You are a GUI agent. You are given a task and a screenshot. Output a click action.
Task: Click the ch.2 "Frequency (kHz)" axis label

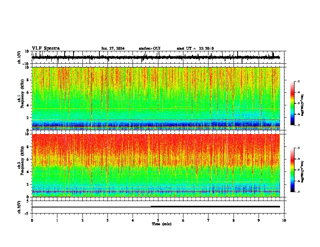(22, 161)
